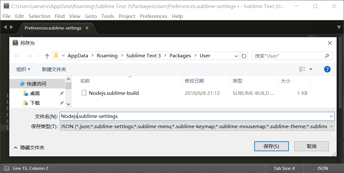
Task: Create a folder with 新建文件夹
Action: click(54, 69)
